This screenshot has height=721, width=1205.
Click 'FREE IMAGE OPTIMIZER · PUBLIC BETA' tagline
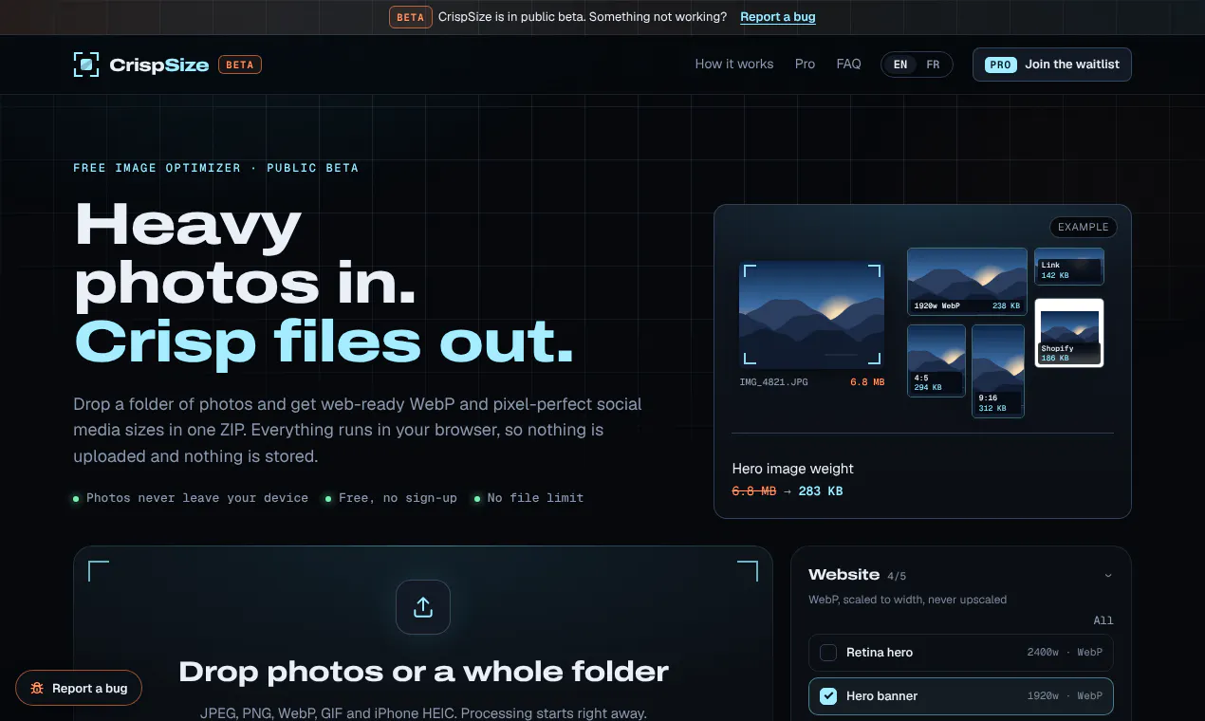coord(216,168)
